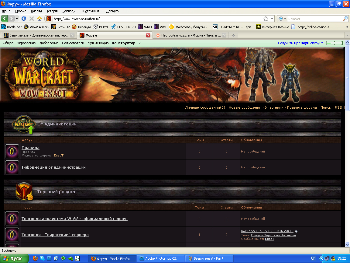Open the Історія menu
The width and height of the screenshot is (350, 263).
[52, 11]
